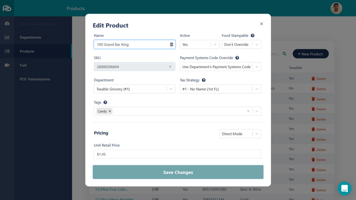Click the Beer & Wine department cell
Image resolution: width=356 pixels, height=200 pixels.
pyautogui.click(x=250, y=189)
